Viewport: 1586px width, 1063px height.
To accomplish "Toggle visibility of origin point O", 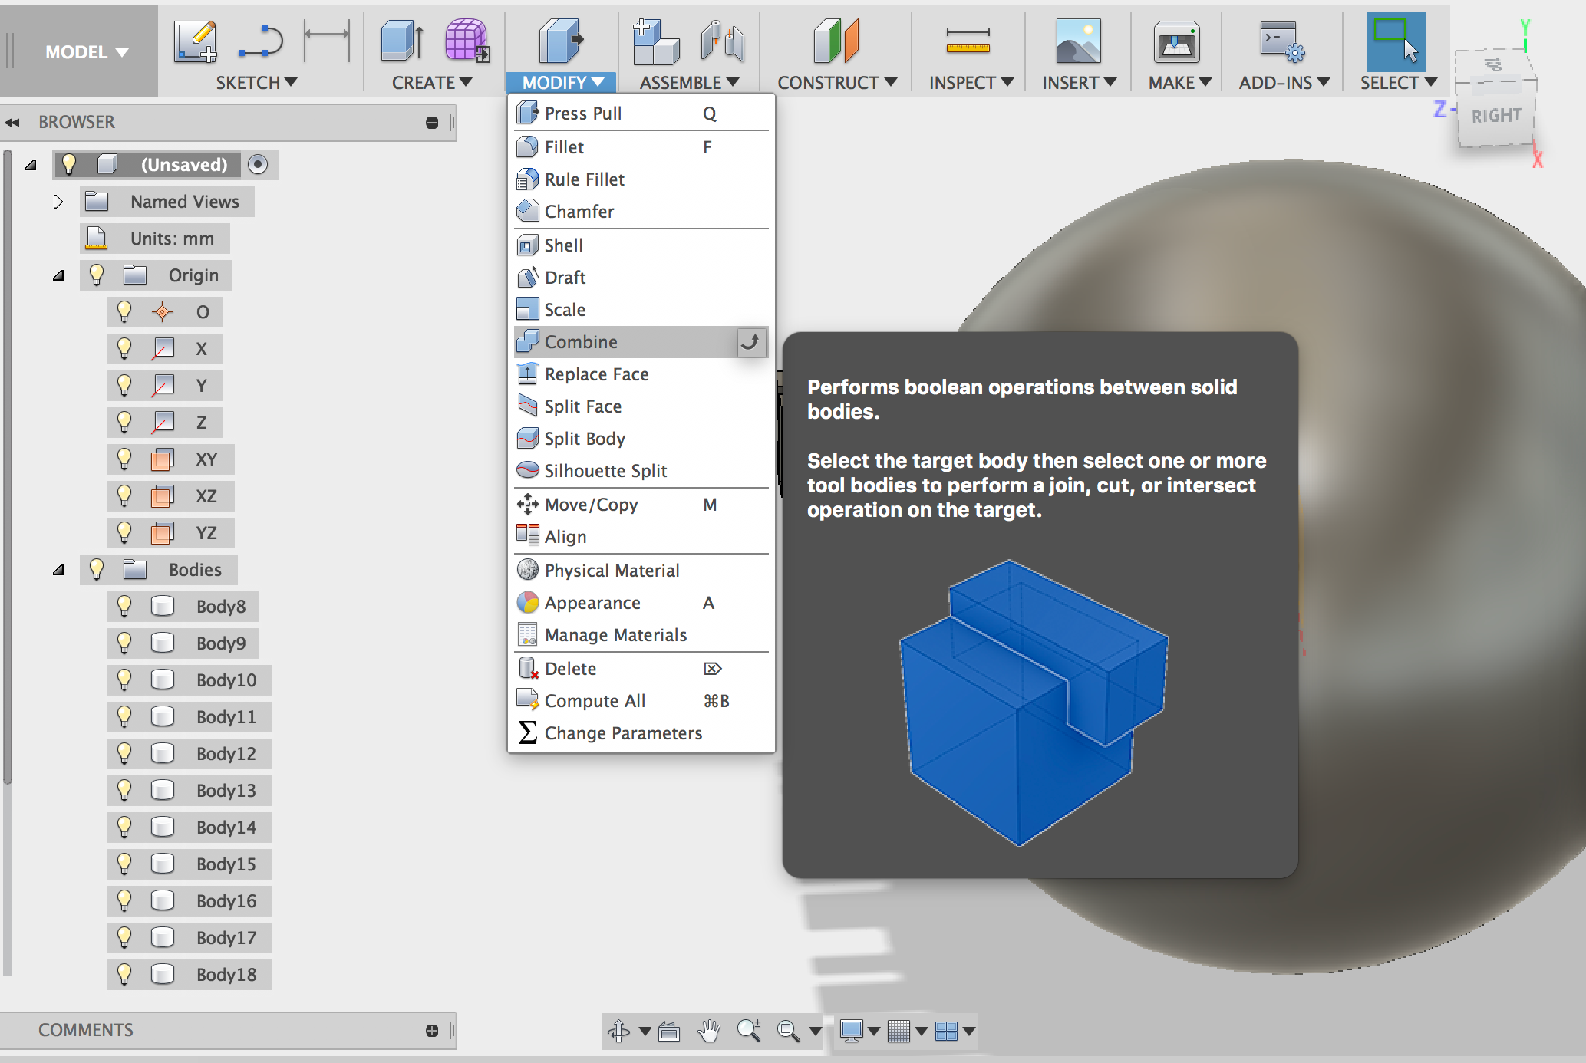I will click(124, 311).
